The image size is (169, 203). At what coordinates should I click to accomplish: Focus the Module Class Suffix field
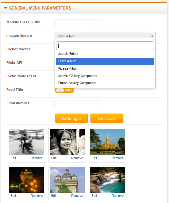coord(78,23)
